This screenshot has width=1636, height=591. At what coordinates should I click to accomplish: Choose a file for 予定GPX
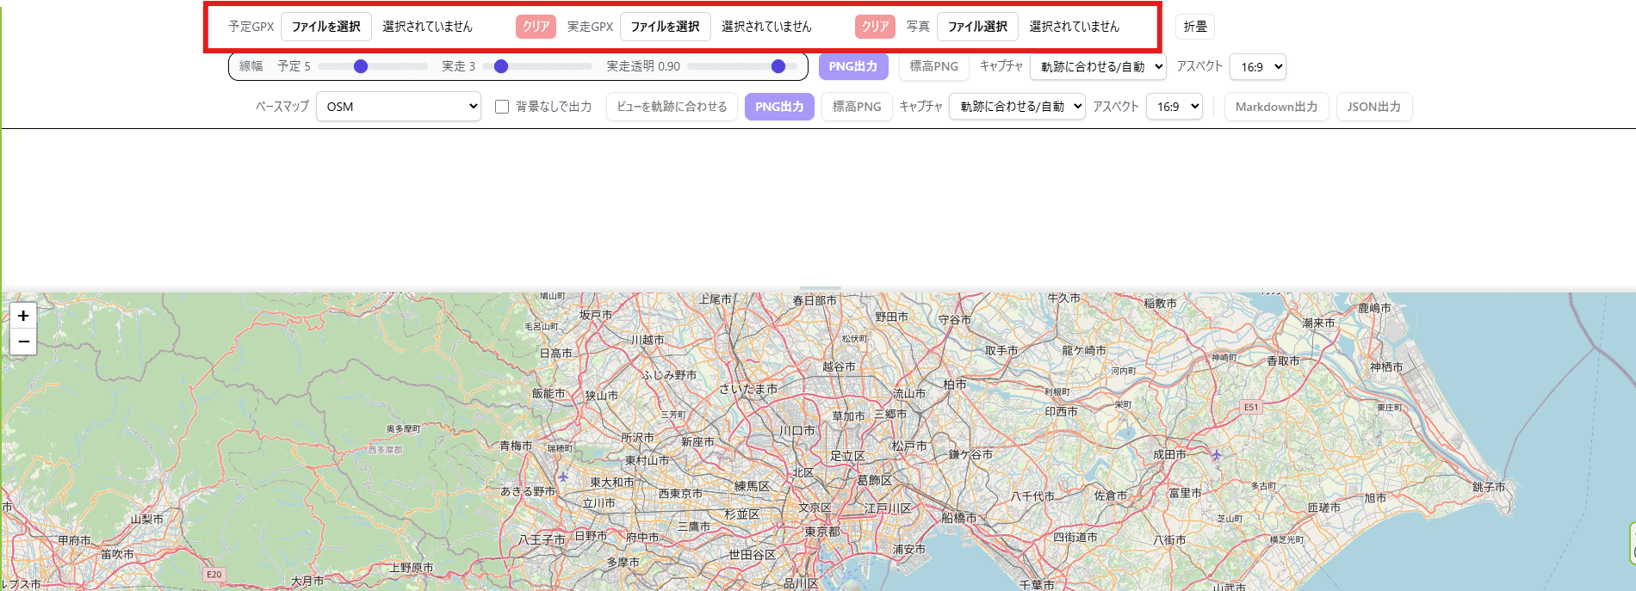click(326, 27)
